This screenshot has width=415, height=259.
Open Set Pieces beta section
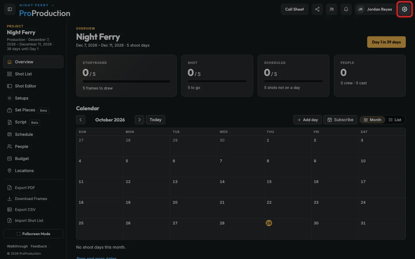coord(33,110)
